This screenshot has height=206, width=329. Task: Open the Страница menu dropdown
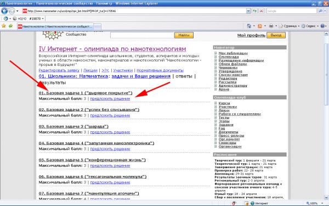(x=289, y=26)
